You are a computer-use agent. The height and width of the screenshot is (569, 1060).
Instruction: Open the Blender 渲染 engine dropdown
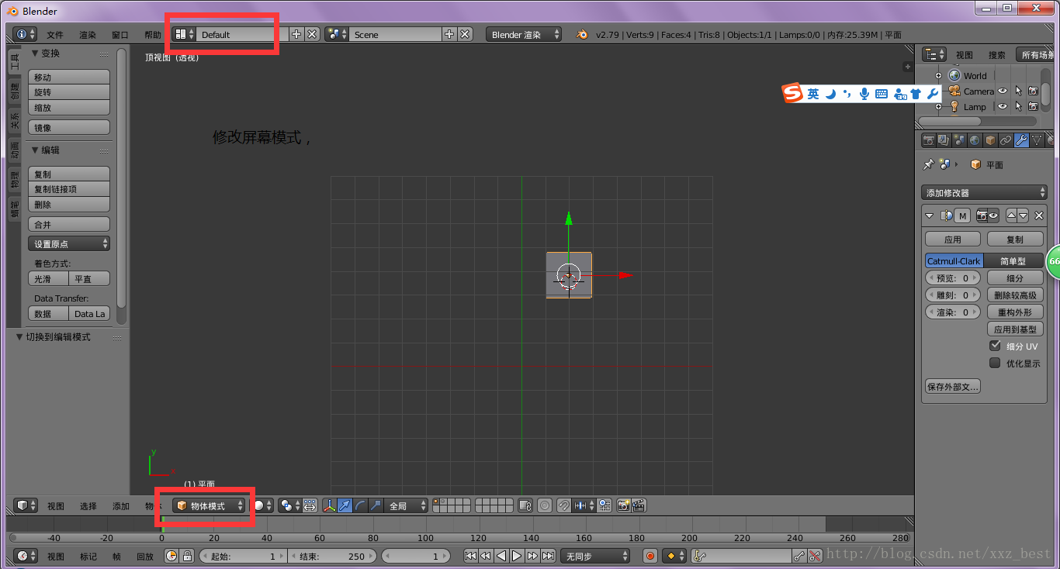pyautogui.click(x=524, y=34)
